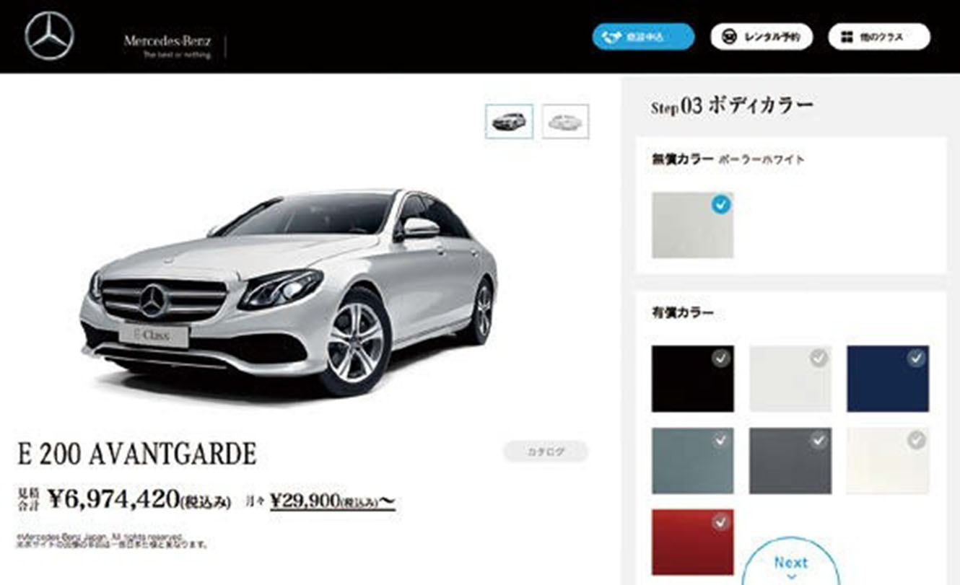Open the 他のクラス other classes button
This screenshot has width=960, height=585.
point(879,37)
